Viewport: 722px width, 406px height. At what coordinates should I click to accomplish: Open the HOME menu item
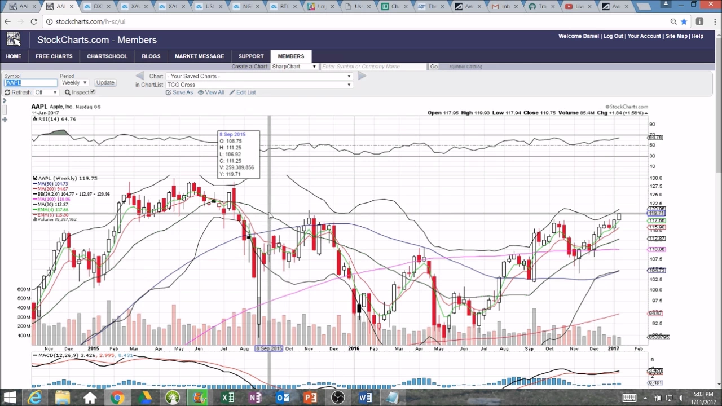tap(14, 56)
